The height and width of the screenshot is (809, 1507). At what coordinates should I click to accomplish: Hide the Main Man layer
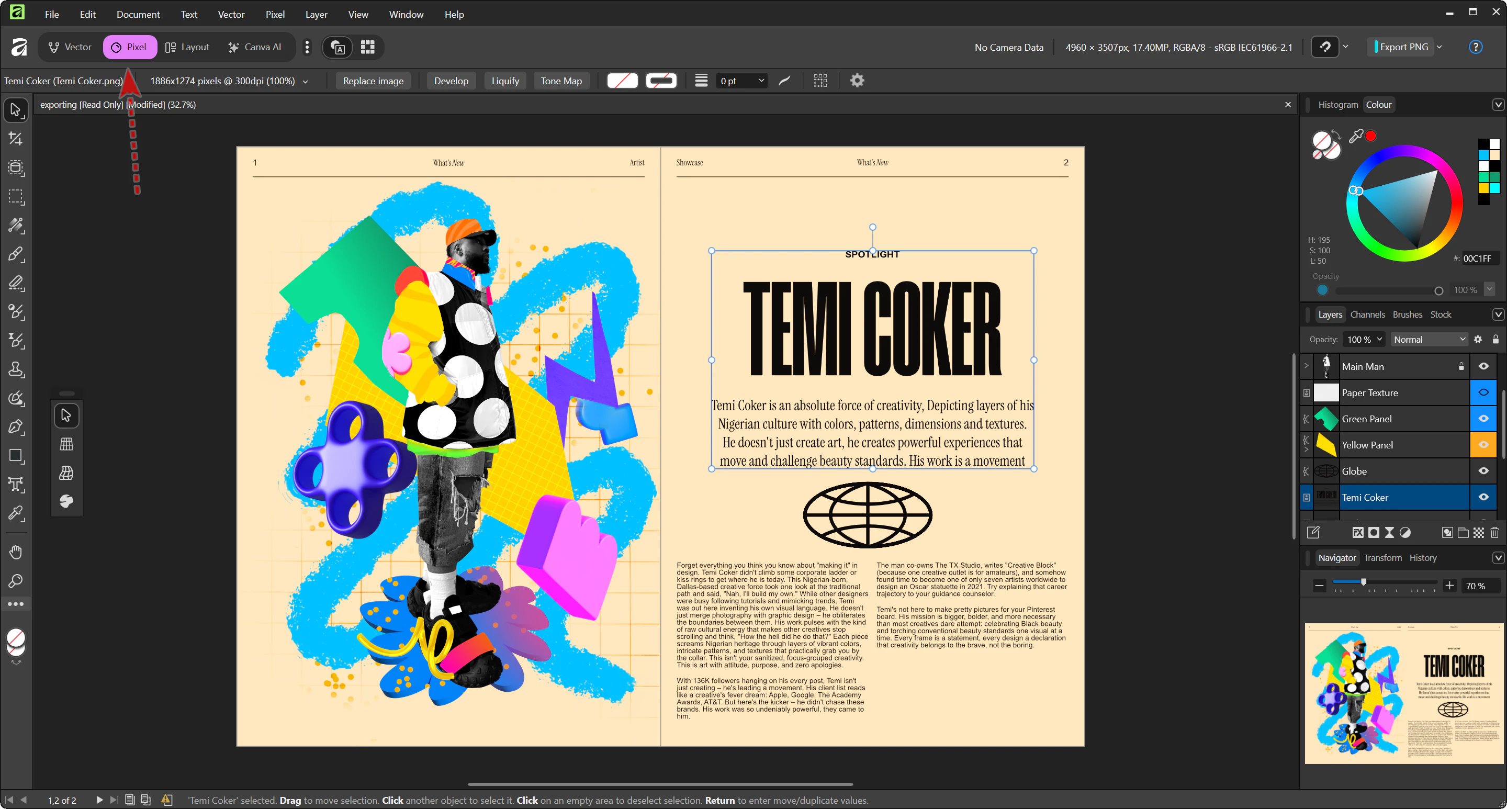pyautogui.click(x=1483, y=366)
